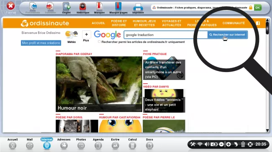Open settings tools icon in system tray
The width and height of the screenshot is (272, 152).
pyautogui.click(x=192, y=144)
